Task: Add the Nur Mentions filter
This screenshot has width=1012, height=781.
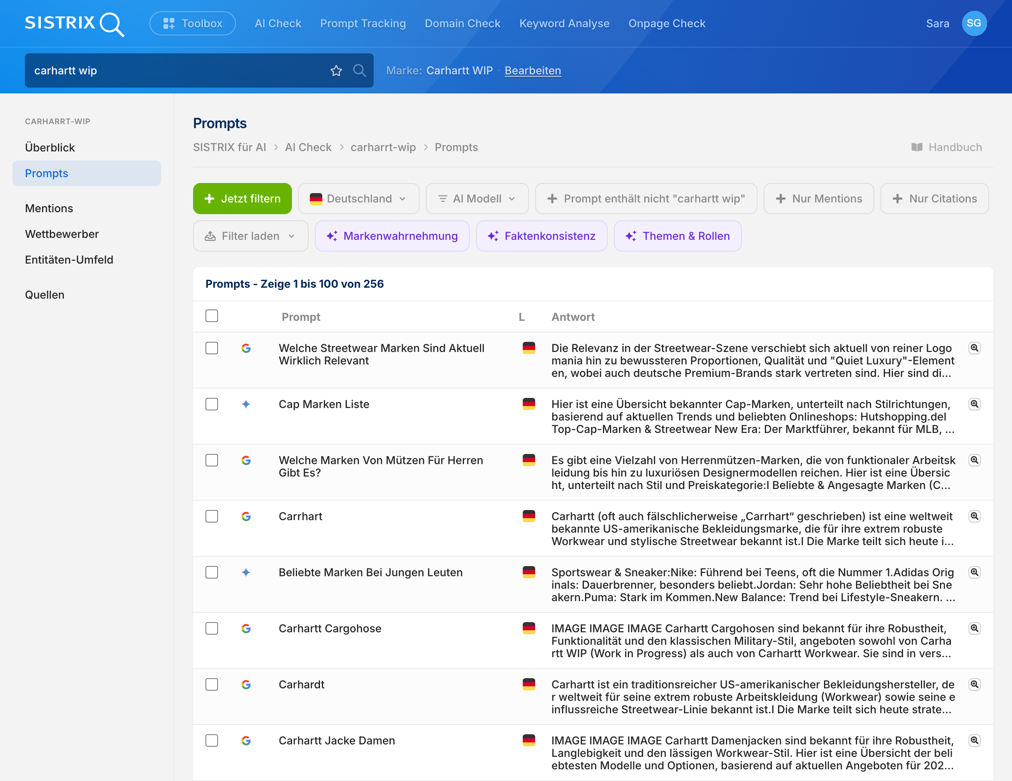Action: [819, 199]
